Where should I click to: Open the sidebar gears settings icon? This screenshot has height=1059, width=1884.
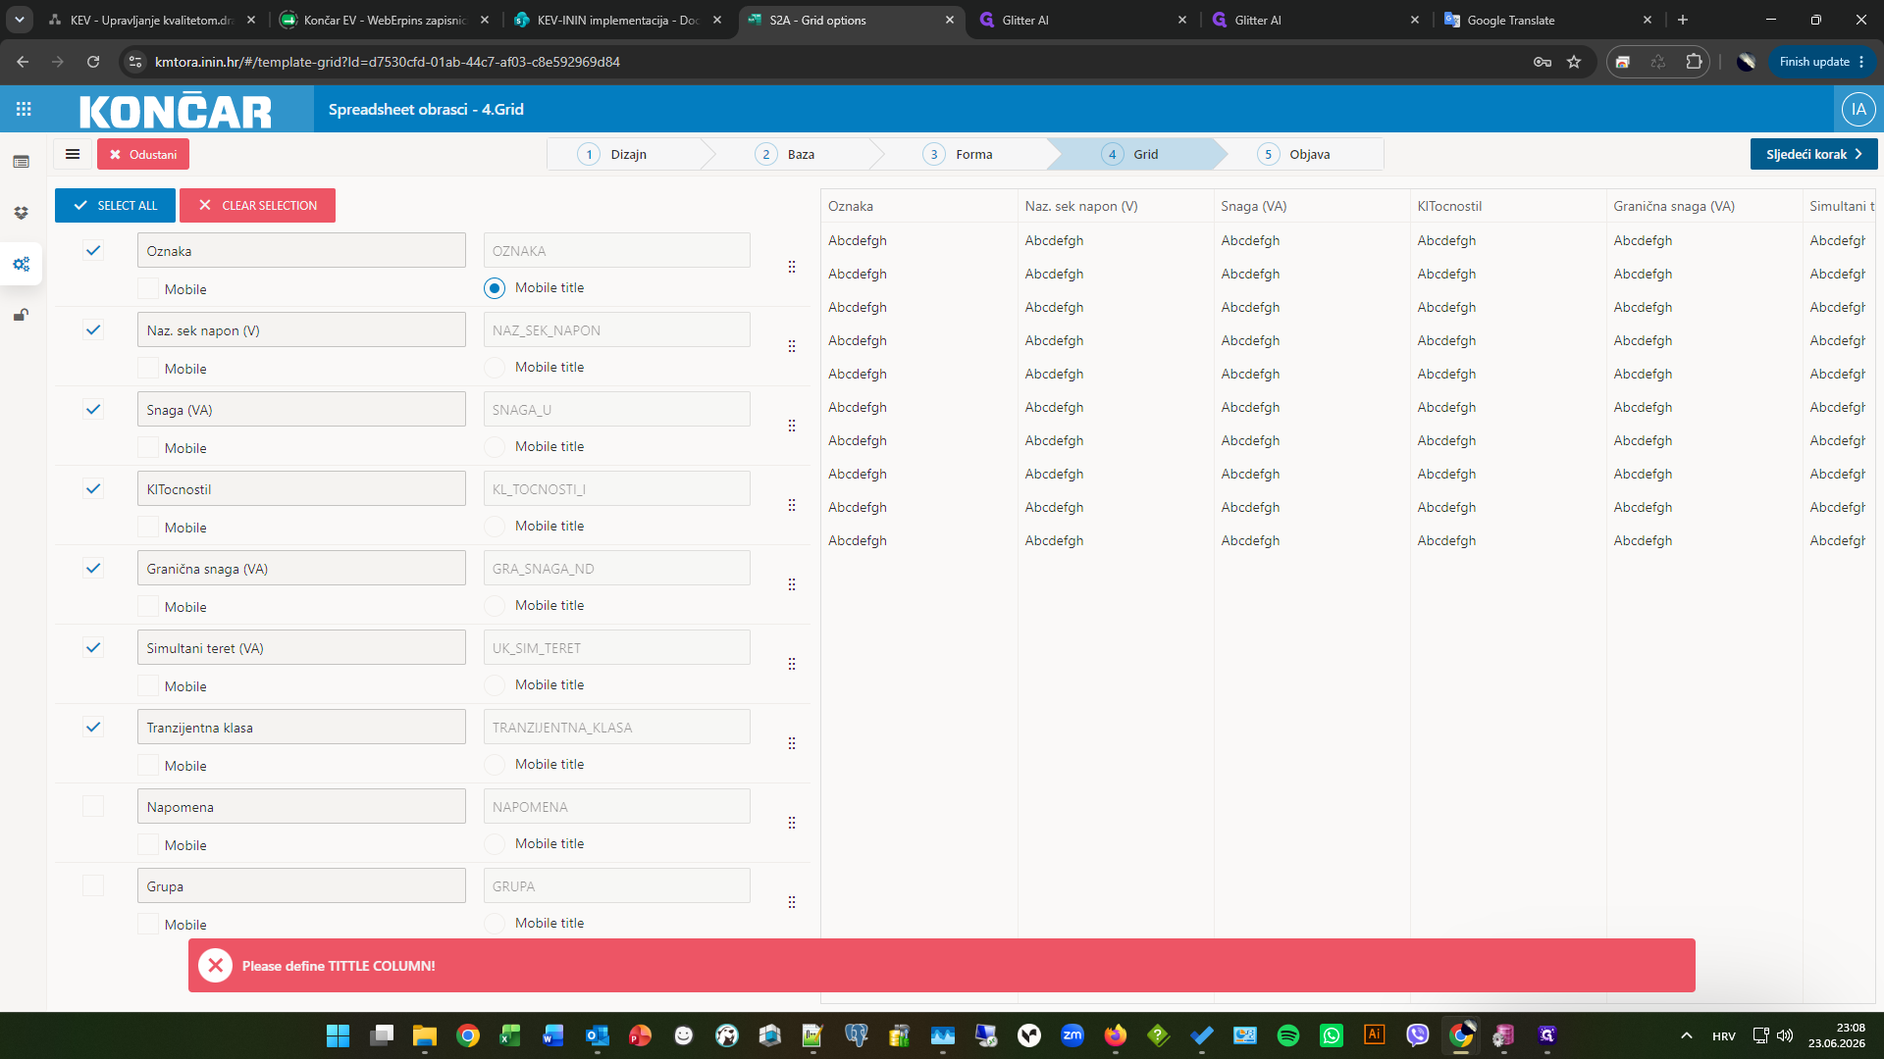[x=21, y=264]
